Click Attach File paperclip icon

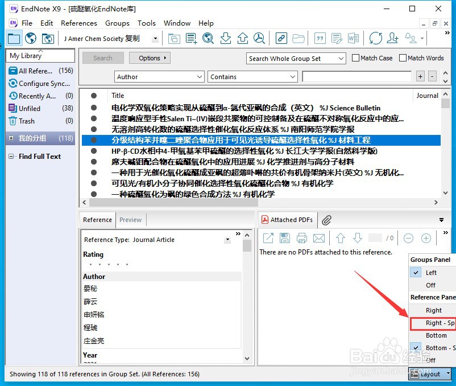tap(326, 220)
